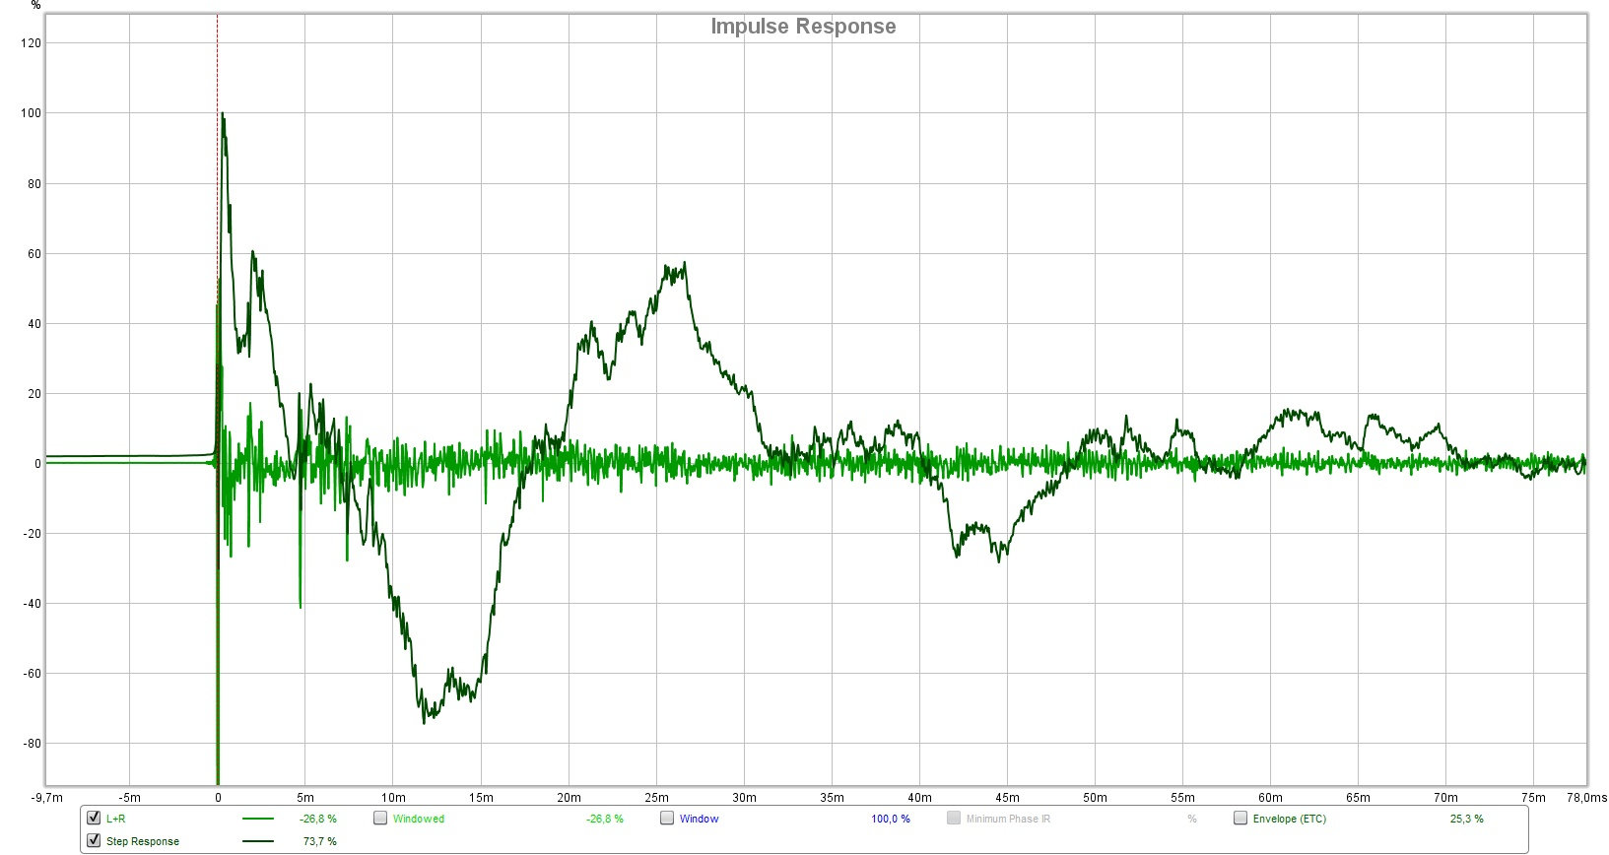Click the Window value 100,0 %

click(891, 819)
